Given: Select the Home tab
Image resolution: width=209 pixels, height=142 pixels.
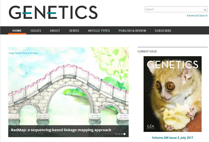Looking at the screenshot, I should [x=17, y=31].
